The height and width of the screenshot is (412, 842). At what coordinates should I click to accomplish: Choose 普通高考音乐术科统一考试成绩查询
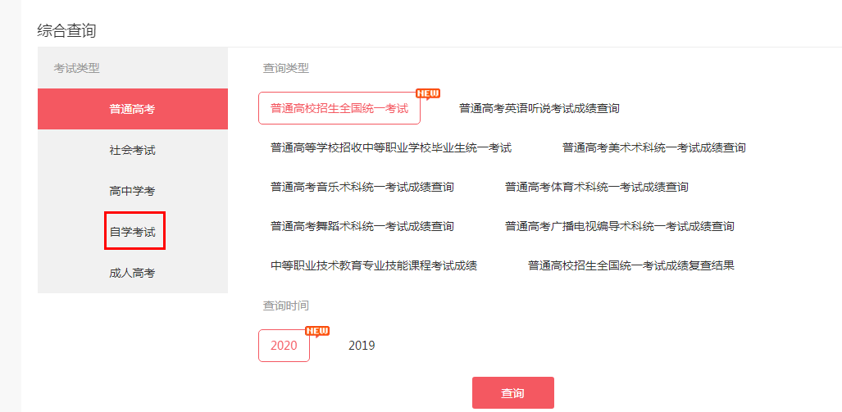point(362,187)
